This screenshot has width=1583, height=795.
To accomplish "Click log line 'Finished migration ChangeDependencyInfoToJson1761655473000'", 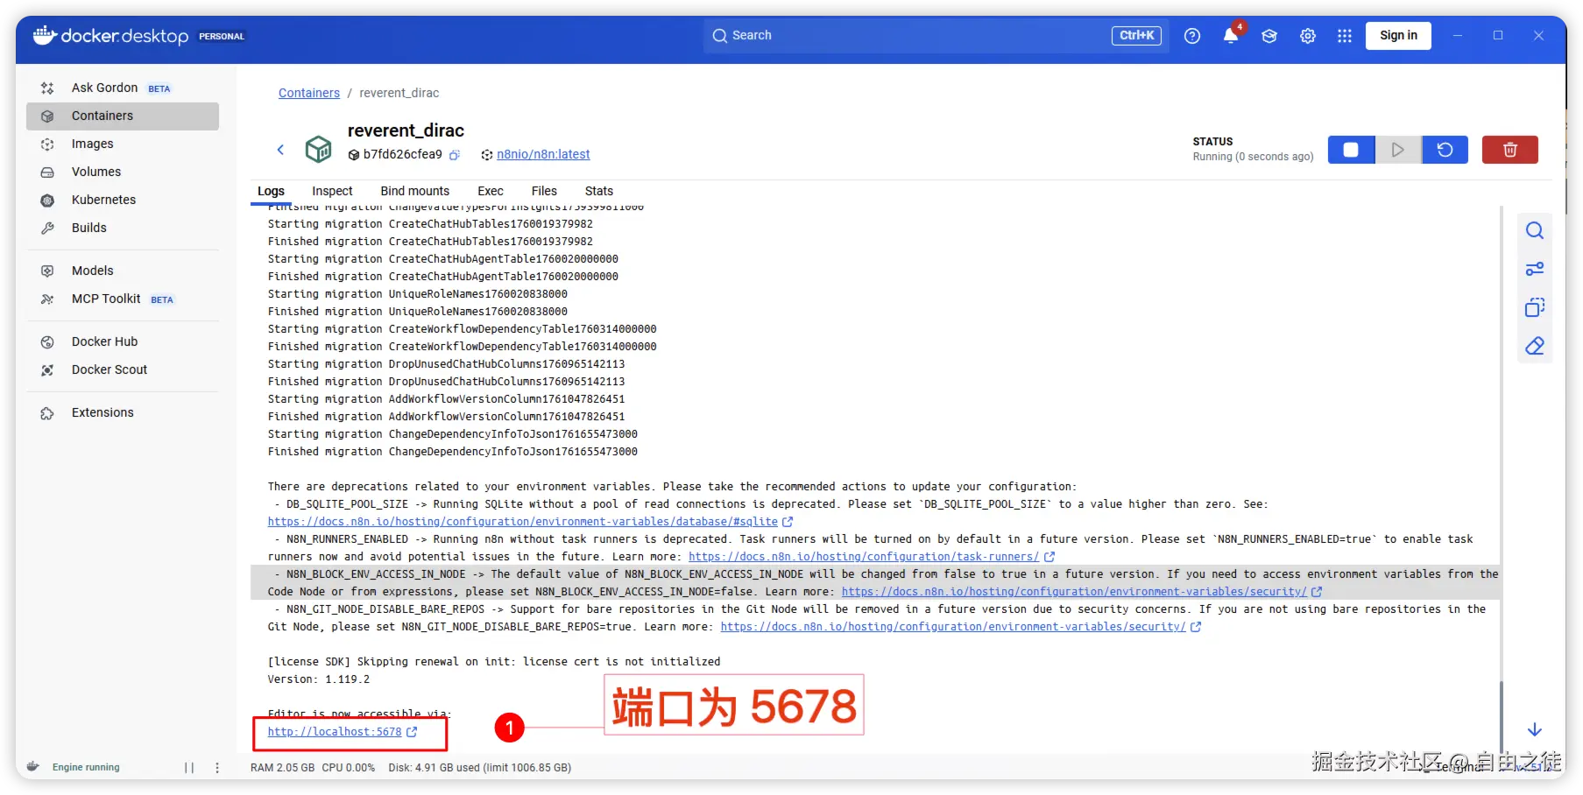I will [453, 452].
